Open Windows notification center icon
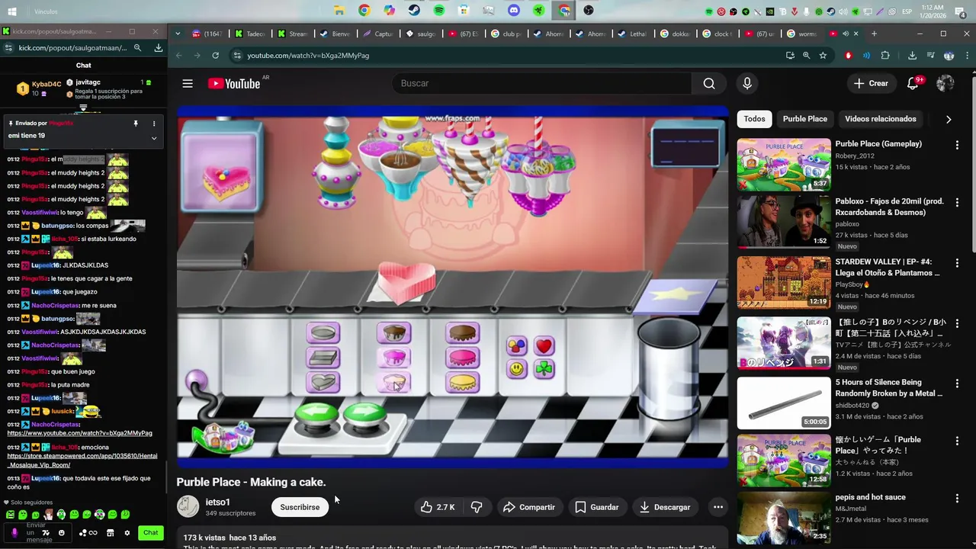 click(960, 11)
